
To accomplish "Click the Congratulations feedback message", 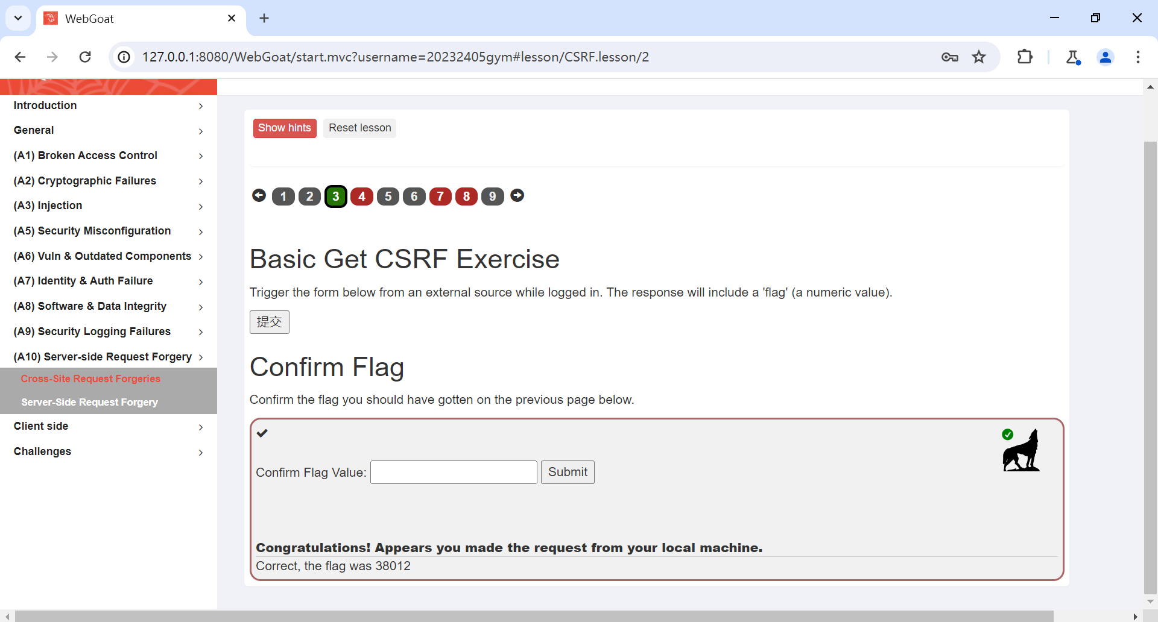I will pos(509,548).
